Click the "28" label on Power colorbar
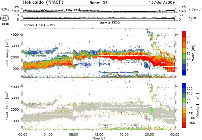Viewport: 202px width, 140px height. coord(188,37)
